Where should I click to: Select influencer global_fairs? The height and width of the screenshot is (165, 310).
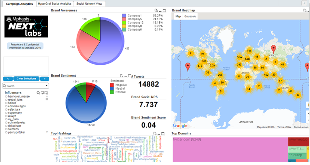click(x=14, y=100)
